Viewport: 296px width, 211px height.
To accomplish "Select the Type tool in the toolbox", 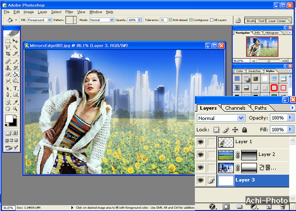I will pos(15,88).
